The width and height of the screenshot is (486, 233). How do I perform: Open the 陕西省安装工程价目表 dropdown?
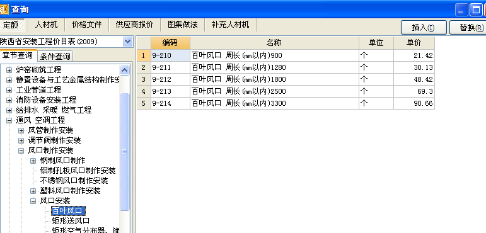point(127,42)
